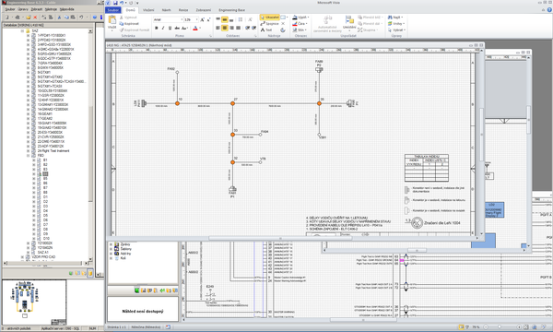Select the Spojnice connector tool
The image size is (553, 332).
coord(270,24)
